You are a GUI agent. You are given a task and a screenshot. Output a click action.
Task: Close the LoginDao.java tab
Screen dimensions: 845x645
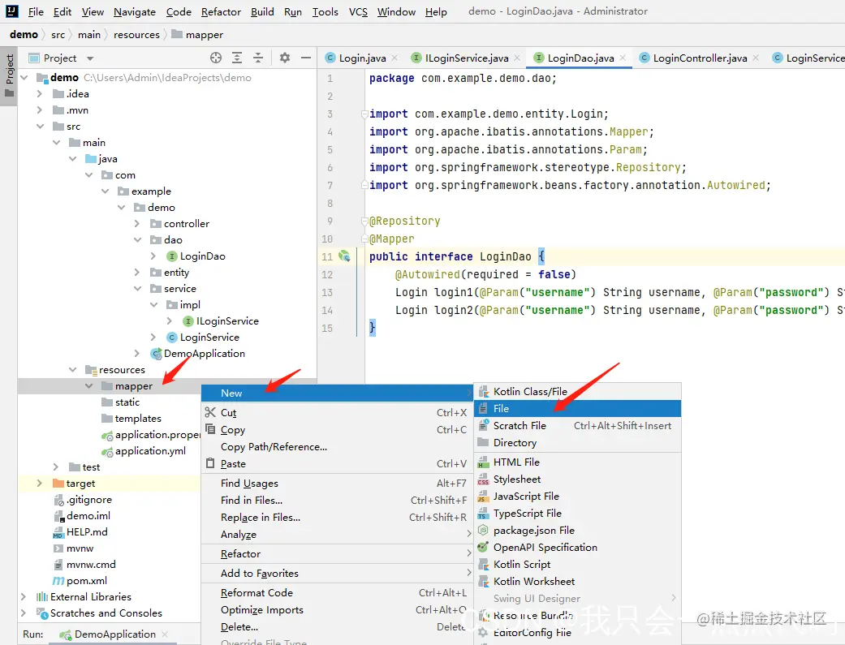tap(623, 58)
